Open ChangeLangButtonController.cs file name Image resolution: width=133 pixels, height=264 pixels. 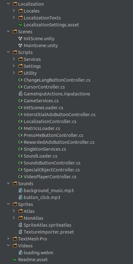[x=57, y=80]
